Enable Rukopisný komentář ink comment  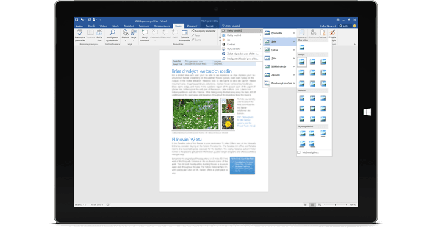tap(203, 31)
